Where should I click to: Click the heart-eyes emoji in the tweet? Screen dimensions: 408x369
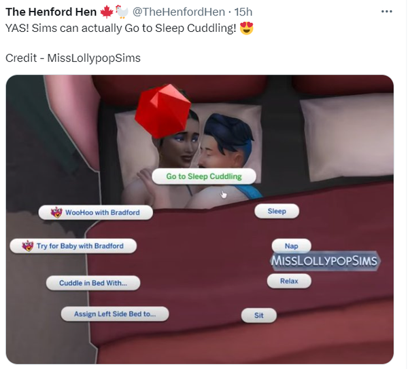point(246,28)
